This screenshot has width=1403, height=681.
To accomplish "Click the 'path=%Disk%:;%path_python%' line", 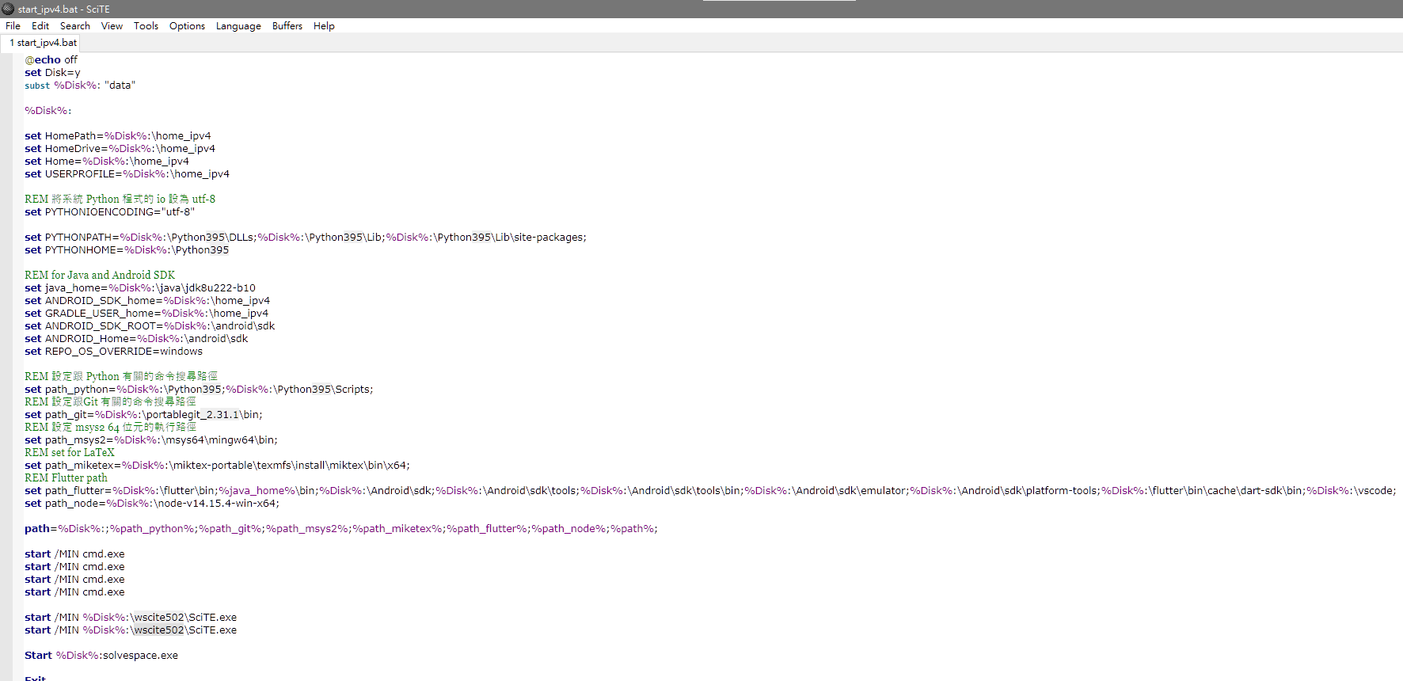I will point(341,529).
